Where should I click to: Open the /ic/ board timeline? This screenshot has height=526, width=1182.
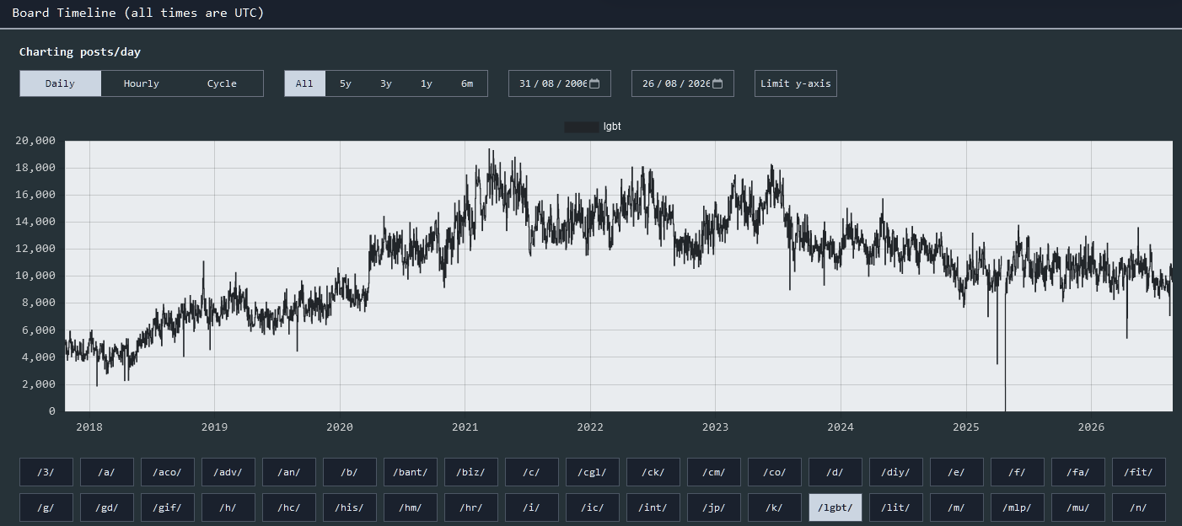(593, 507)
